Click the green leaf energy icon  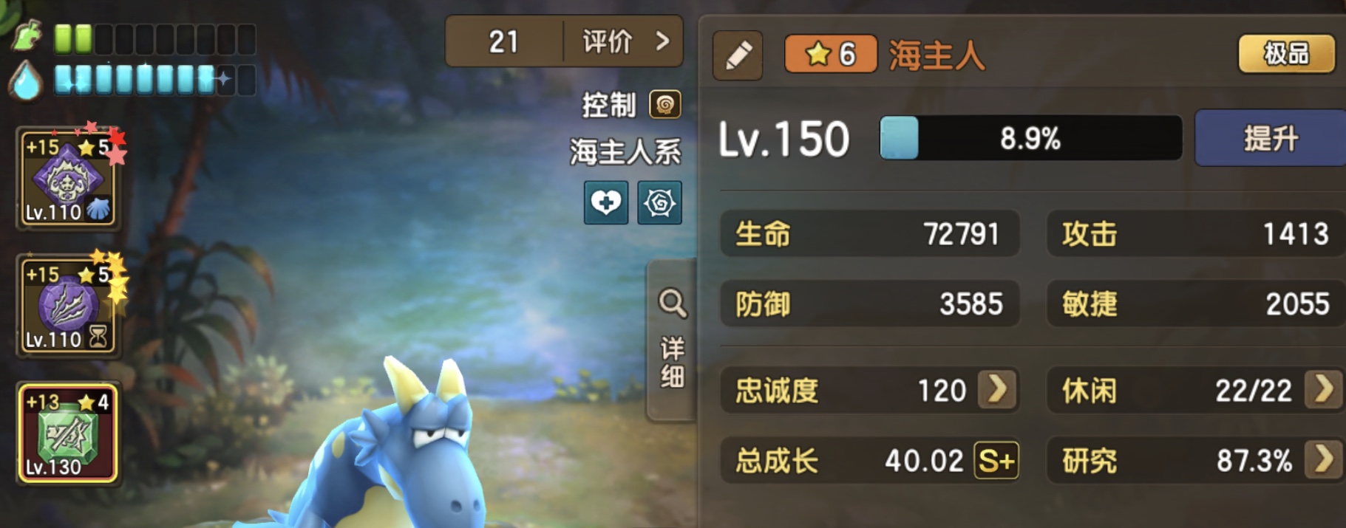click(x=27, y=37)
